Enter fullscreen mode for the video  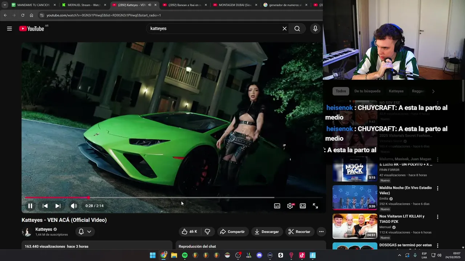(x=315, y=206)
